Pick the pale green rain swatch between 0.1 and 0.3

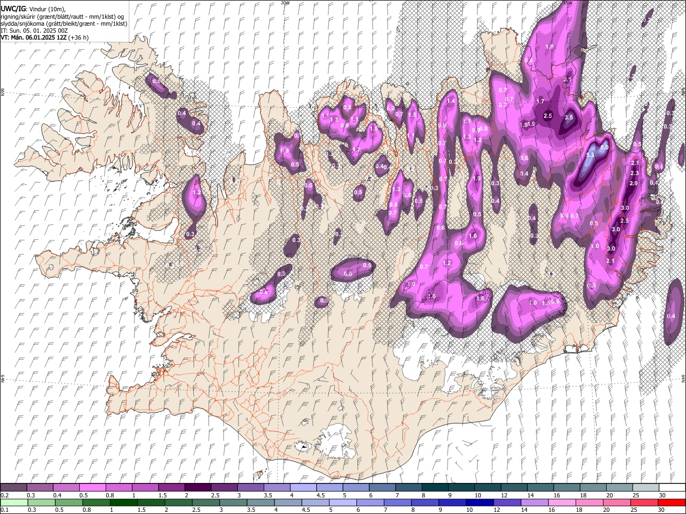14,502
